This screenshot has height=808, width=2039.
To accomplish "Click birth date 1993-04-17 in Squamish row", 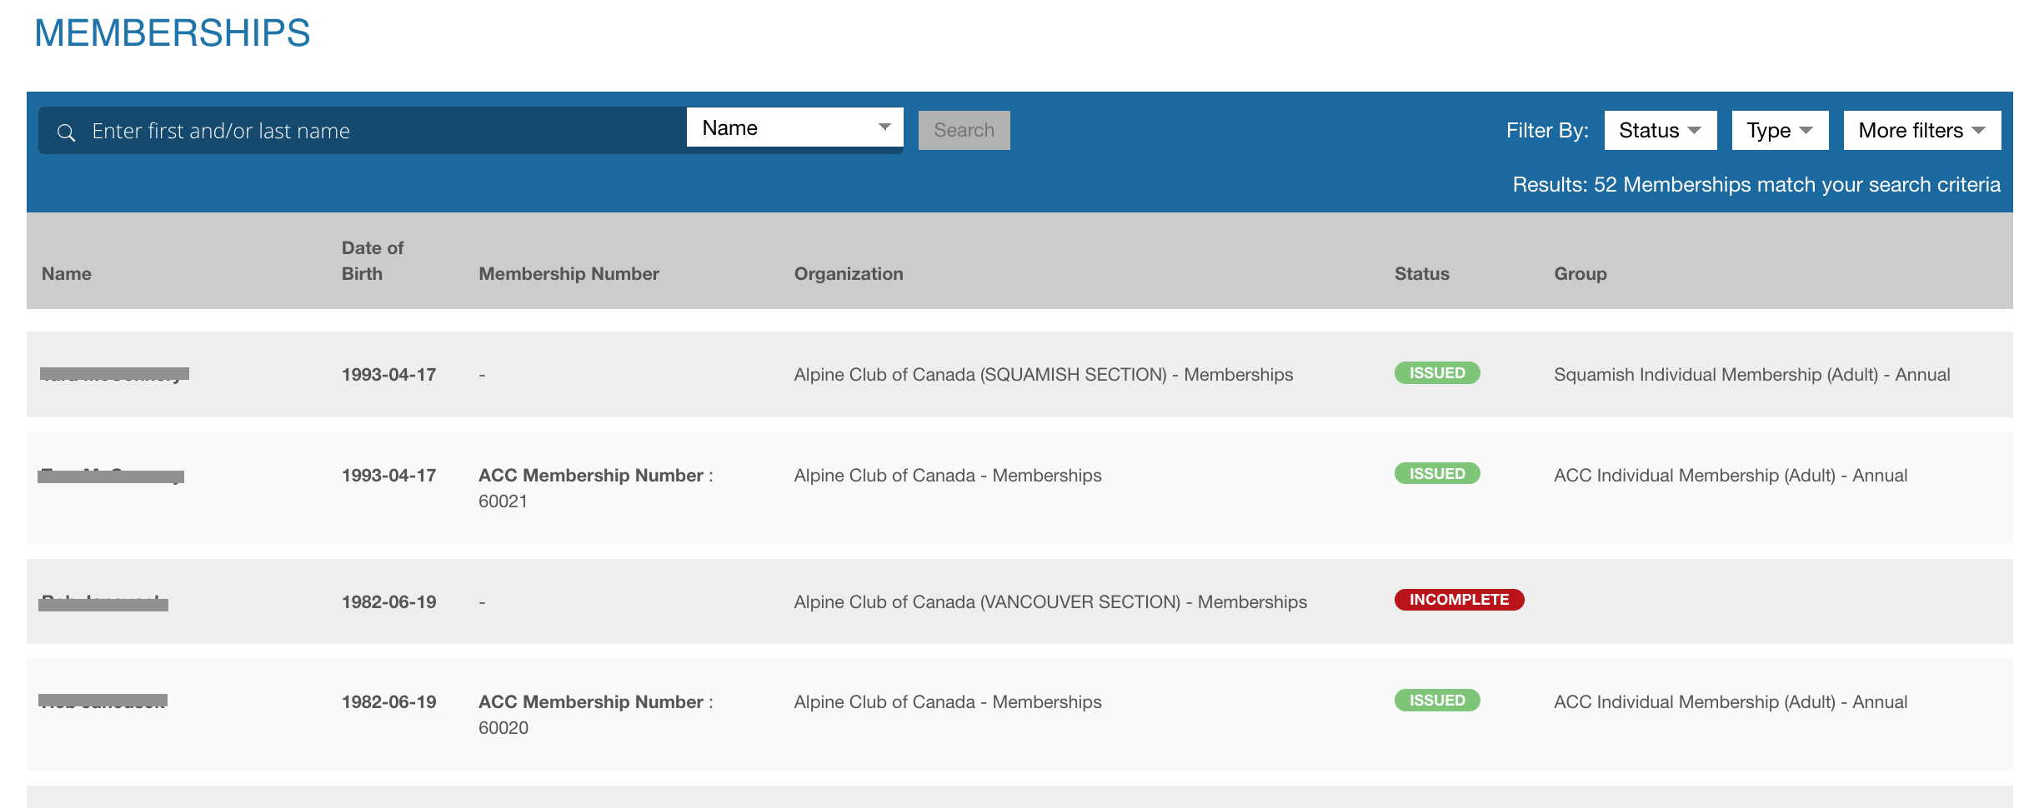I will (389, 375).
